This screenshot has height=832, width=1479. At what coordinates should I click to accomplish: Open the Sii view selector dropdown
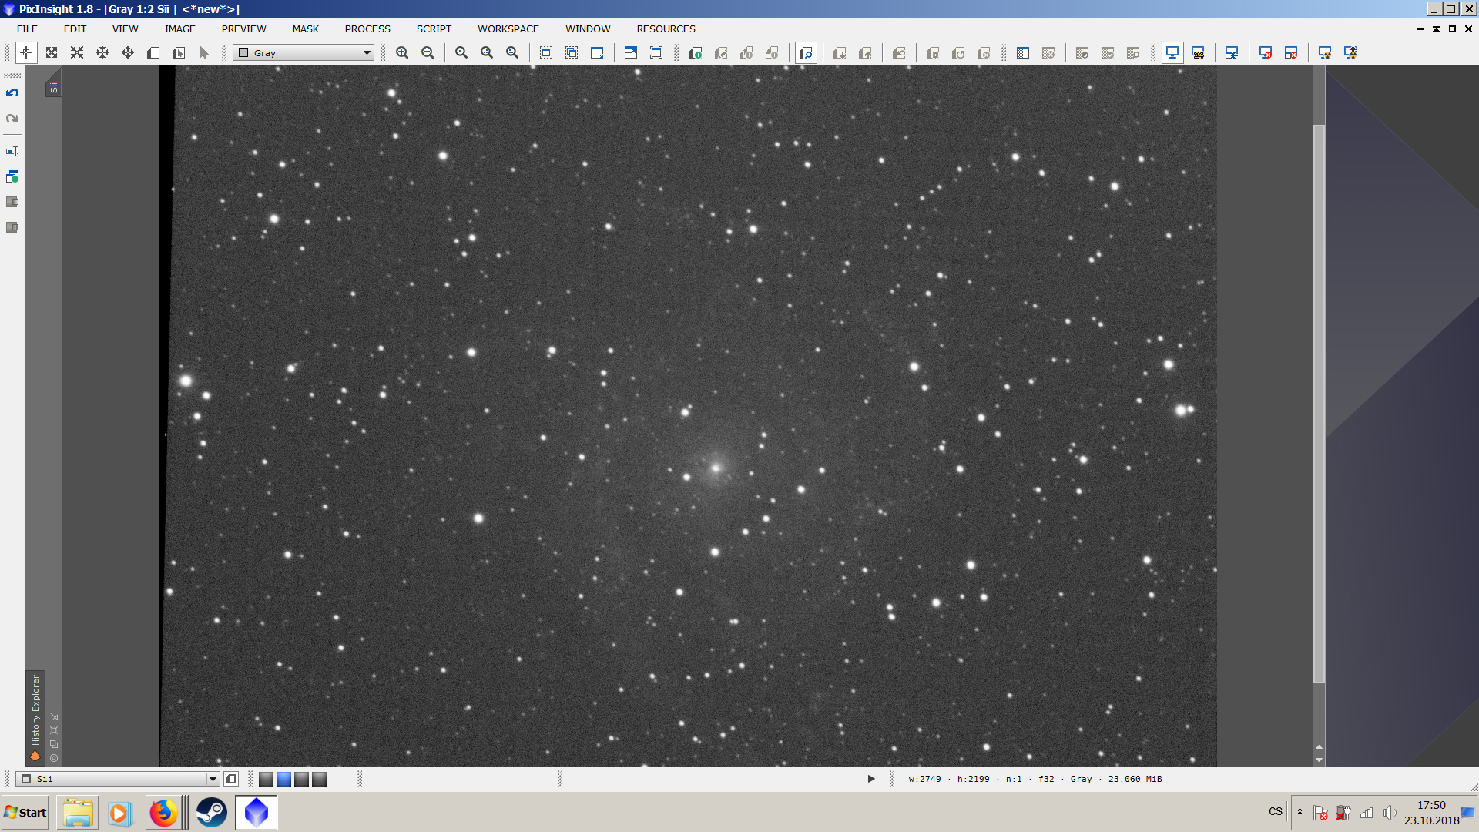(213, 779)
